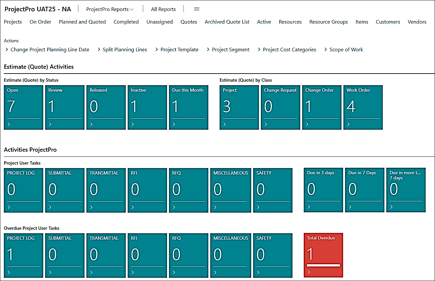Run Change Project Planning Line Date action
This screenshot has width=435, height=281.
[47, 50]
